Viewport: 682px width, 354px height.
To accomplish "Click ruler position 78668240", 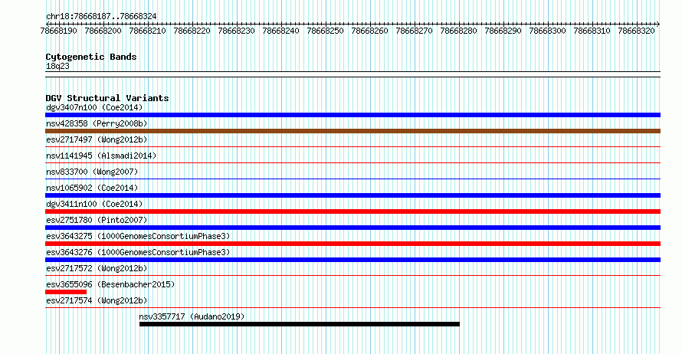I will pyautogui.click(x=281, y=31).
